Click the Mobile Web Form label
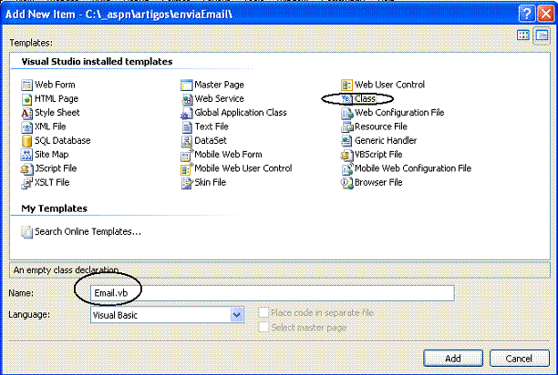 (228, 154)
